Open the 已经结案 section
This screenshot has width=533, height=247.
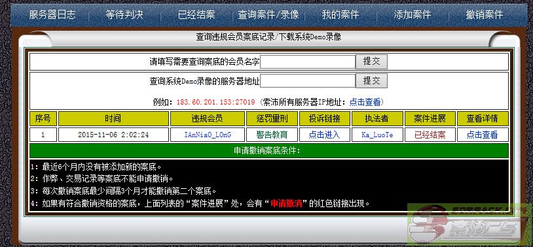click(196, 14)
